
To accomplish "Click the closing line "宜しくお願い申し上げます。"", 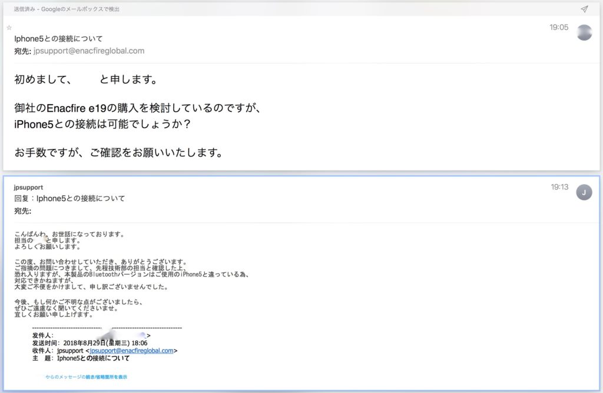I will click(x=54, y=315).
